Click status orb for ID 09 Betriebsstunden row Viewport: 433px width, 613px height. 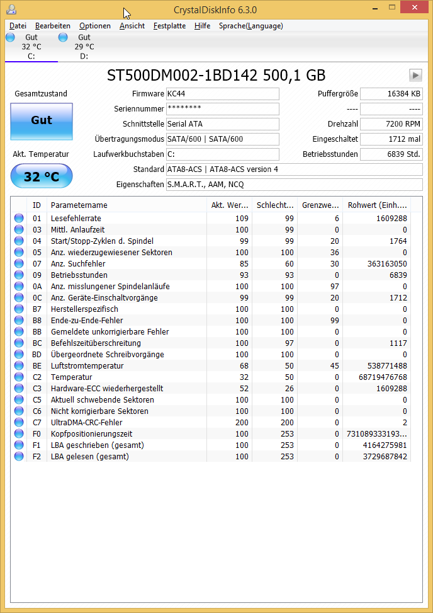tap(19, 275)
